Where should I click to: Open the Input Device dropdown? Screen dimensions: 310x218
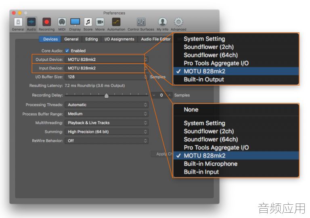click(x=107, y=68)
